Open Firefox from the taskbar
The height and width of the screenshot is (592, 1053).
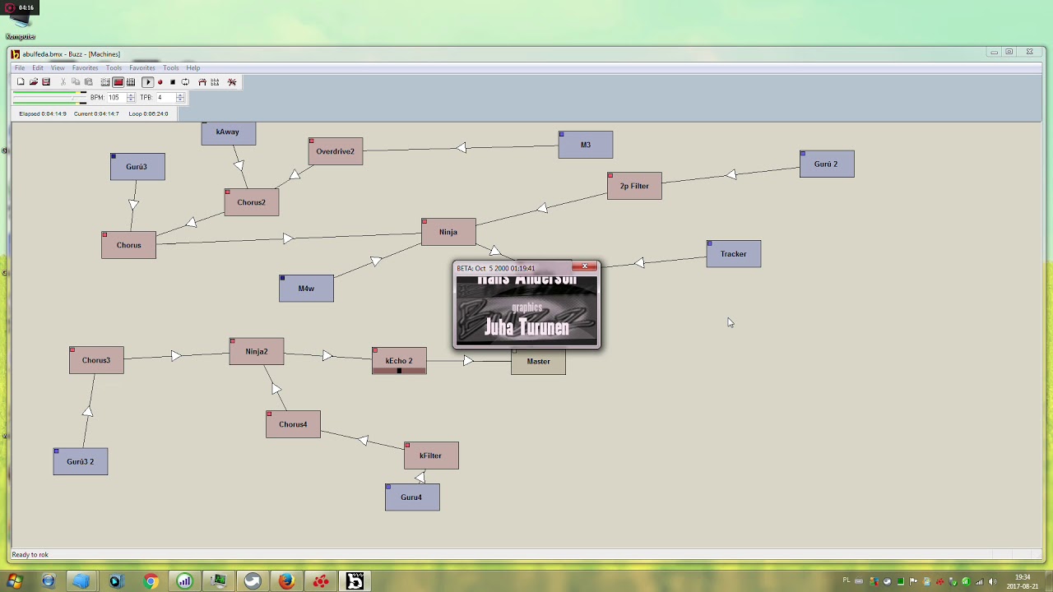click(x=286, y=581)
